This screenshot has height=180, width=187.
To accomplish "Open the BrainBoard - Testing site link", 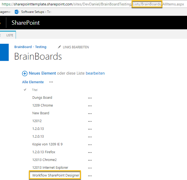I will click(x=30, y=47).
